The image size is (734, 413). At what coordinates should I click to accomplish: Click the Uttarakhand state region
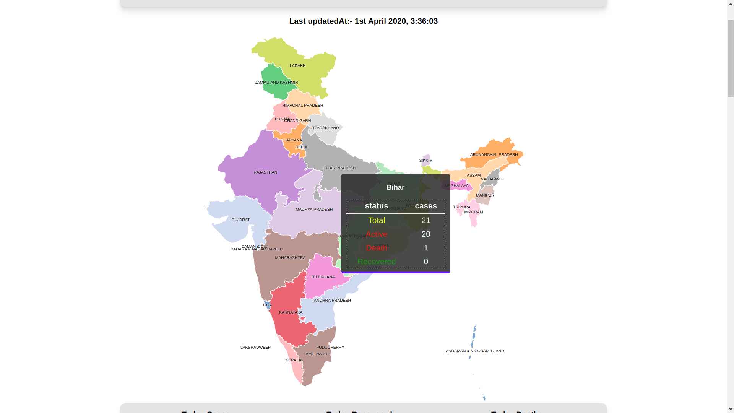[x=324, y=128]
